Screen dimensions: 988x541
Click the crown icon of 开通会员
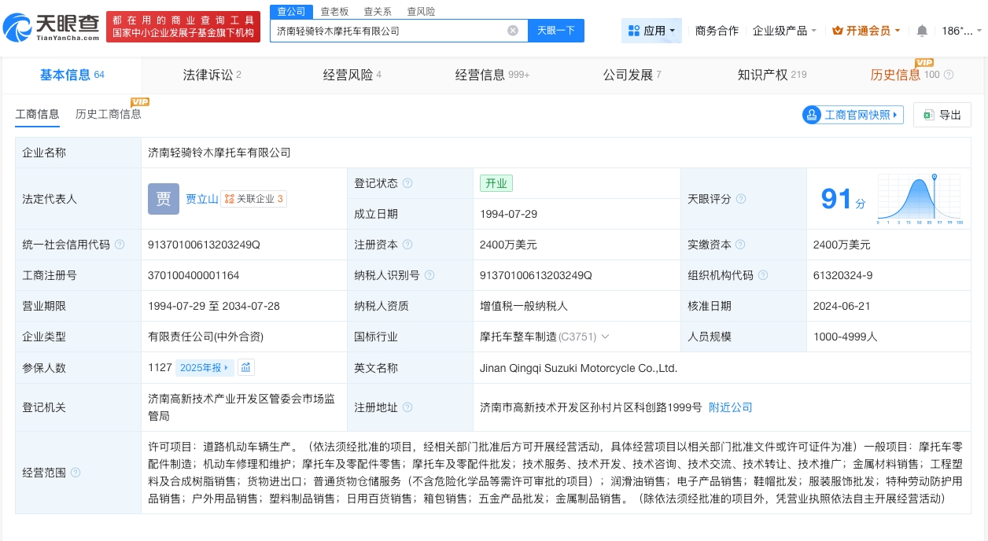838,31
